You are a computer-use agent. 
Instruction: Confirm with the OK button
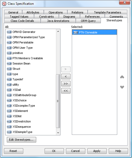click(54, 151)
